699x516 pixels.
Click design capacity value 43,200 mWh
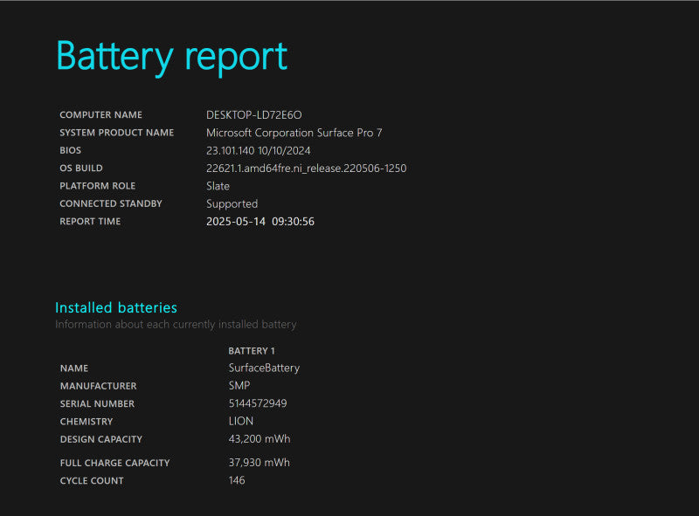coord(260,439)
